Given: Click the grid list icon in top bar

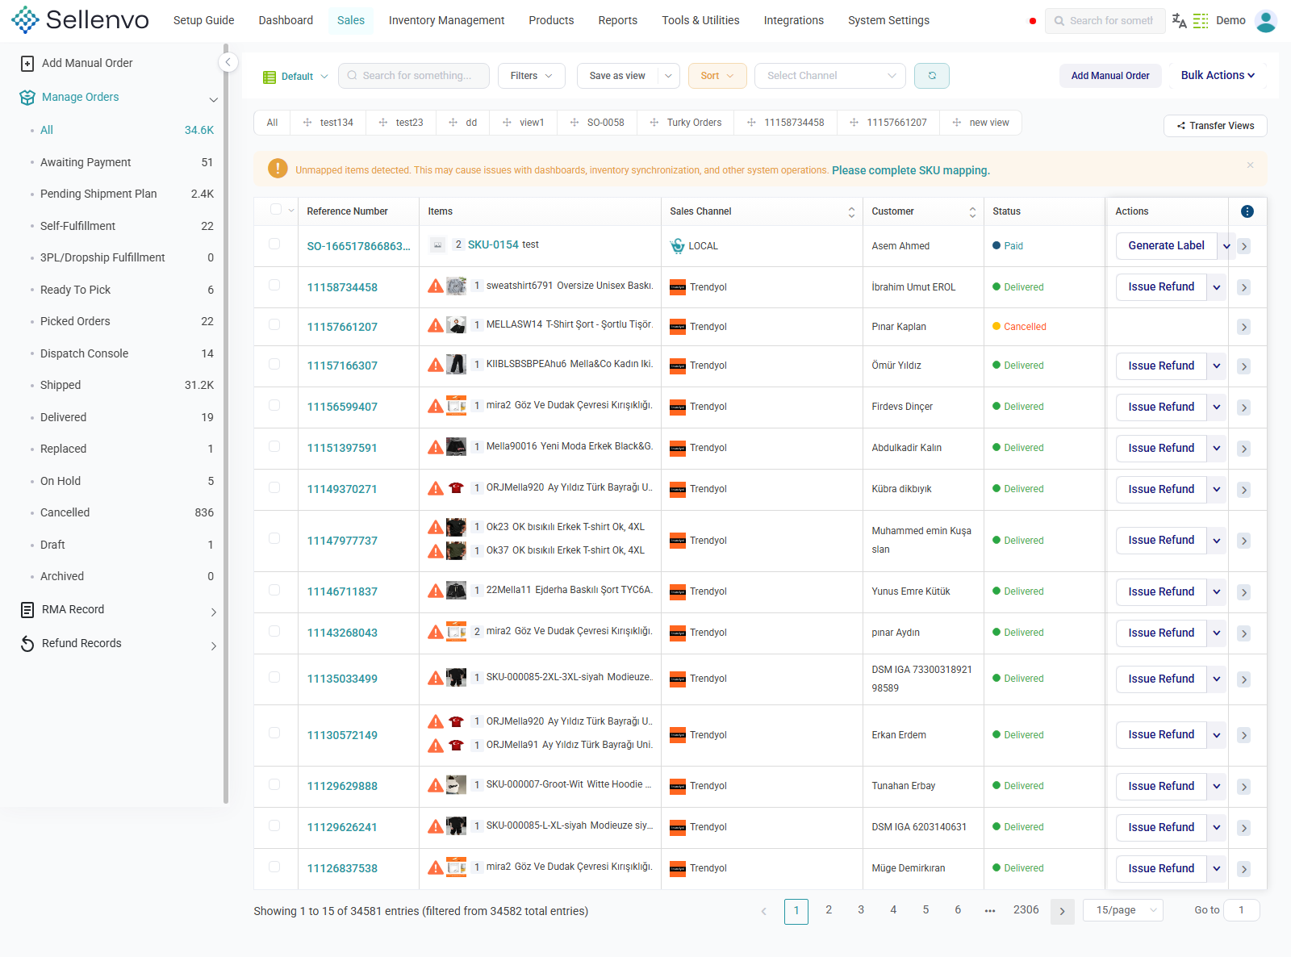Looking at the screenshot, I should [1201, 21].
